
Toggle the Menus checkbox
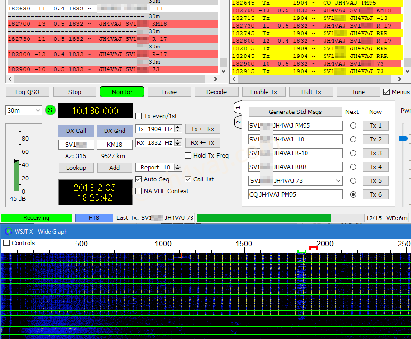[386, 92]
